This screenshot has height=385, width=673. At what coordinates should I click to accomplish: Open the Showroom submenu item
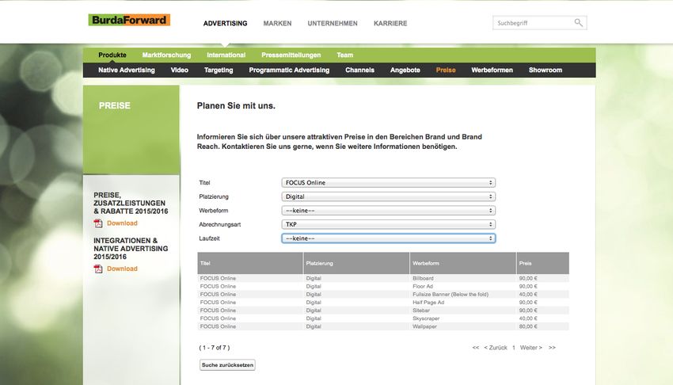pyautogui.click(x=545, y=71)
